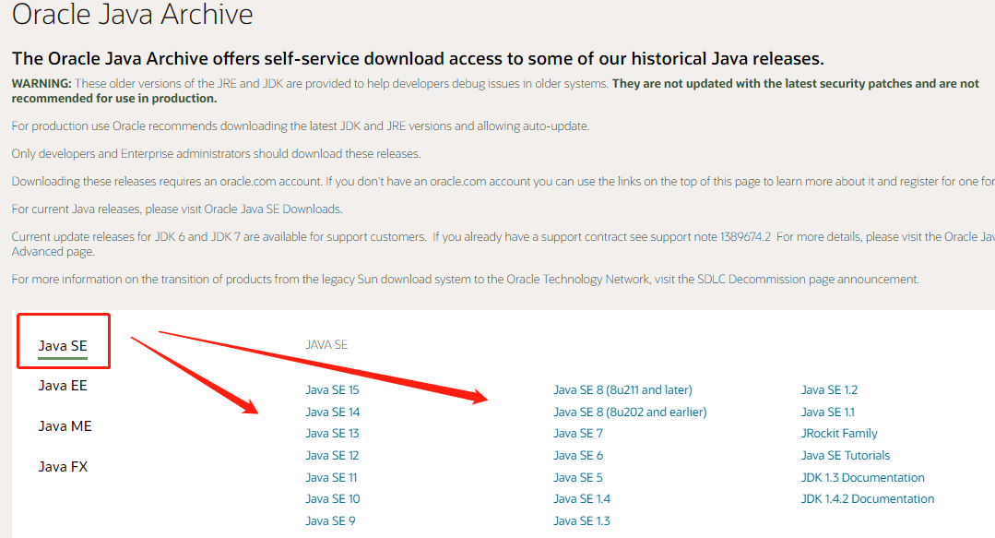The height and width of the screenshot is (538, 995).
Task: Open Java SE 14 archive
Action: tap(333, 412)
